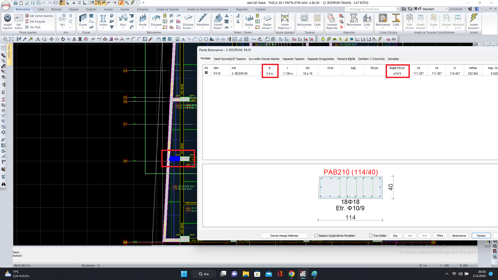
Task: Open Katı Model view
Action: coord(410,22)
